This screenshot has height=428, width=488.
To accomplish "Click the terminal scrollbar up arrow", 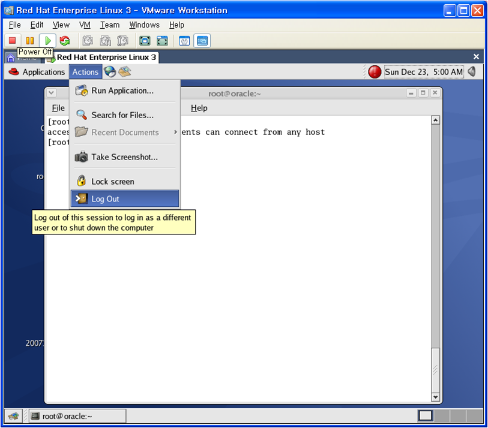I will [x=435, y=120].
